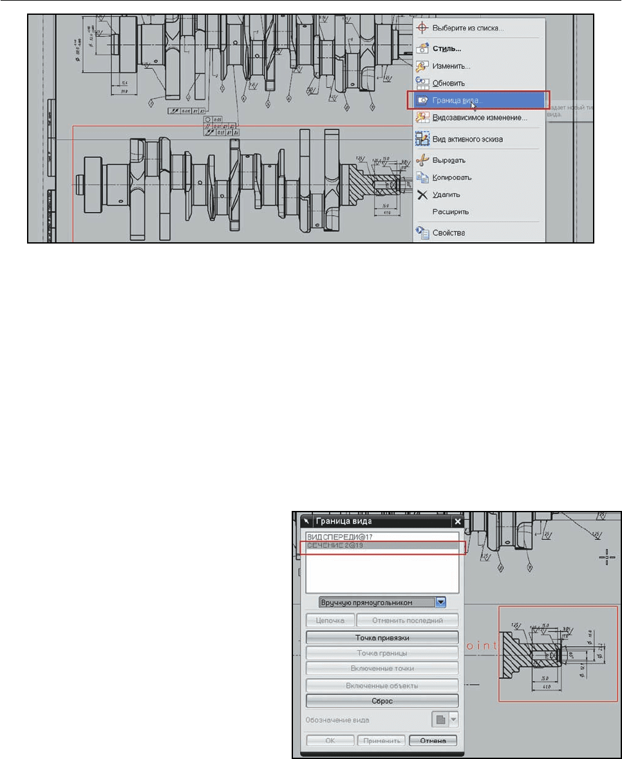
Task: Click the update icon beside 'Обновить'
Action: (x=422, y=83)
